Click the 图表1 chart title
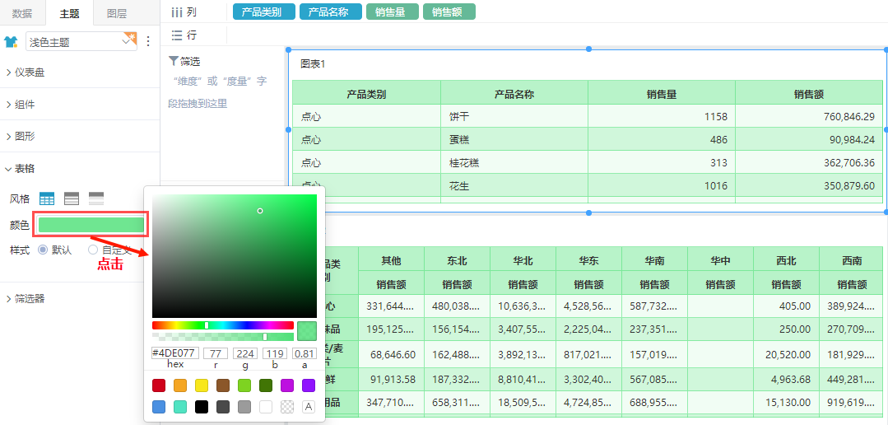 (313, 64)
